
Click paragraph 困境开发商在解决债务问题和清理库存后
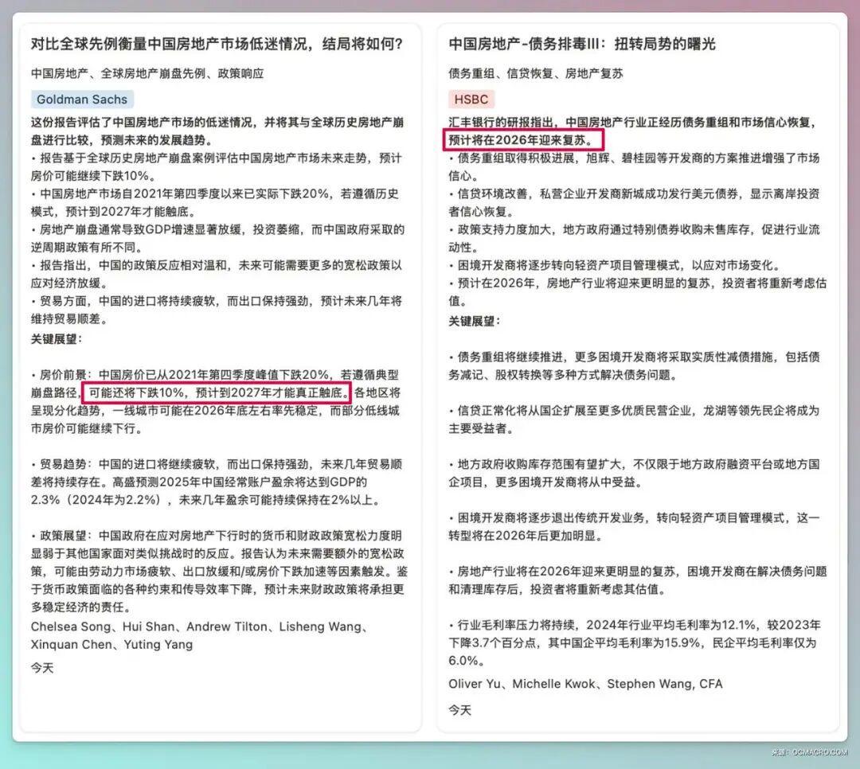[637, 580]
